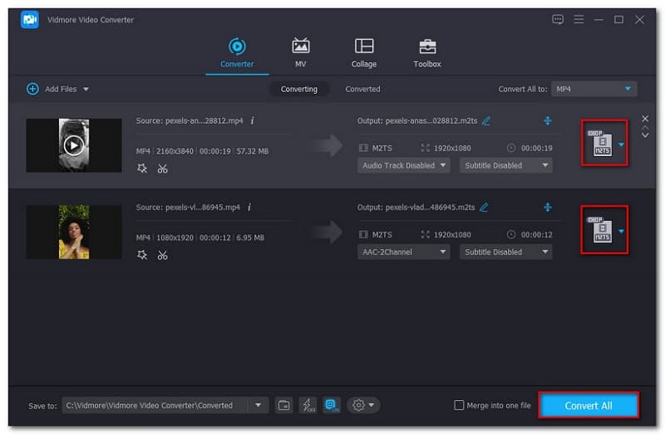Click the scissors cut icon for first video

click(162, 169)
